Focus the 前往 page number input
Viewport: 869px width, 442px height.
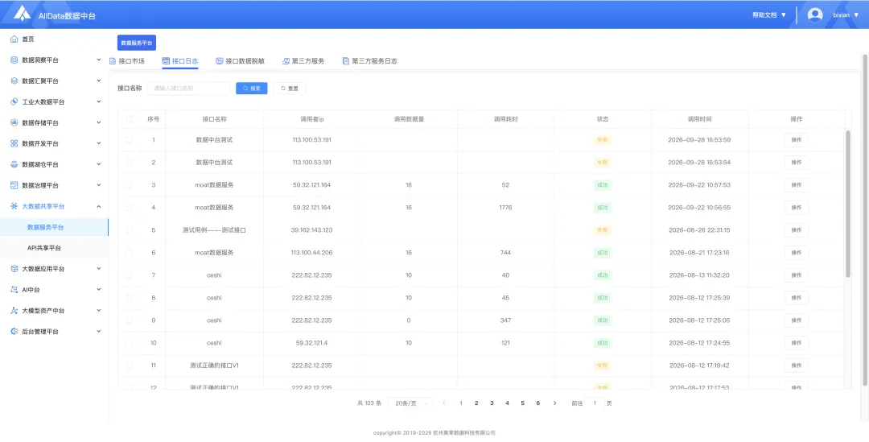coord(595,403)
